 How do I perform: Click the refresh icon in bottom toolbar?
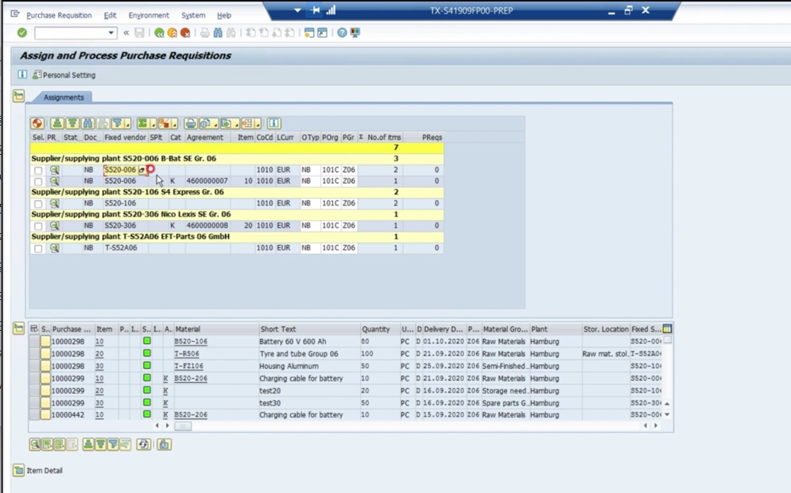tap(144, 445)
